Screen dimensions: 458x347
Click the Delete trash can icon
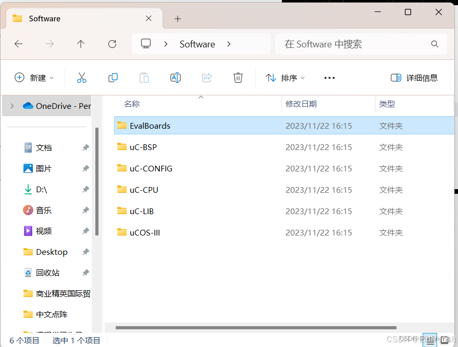pyautogui.click(x=238, y=78)
